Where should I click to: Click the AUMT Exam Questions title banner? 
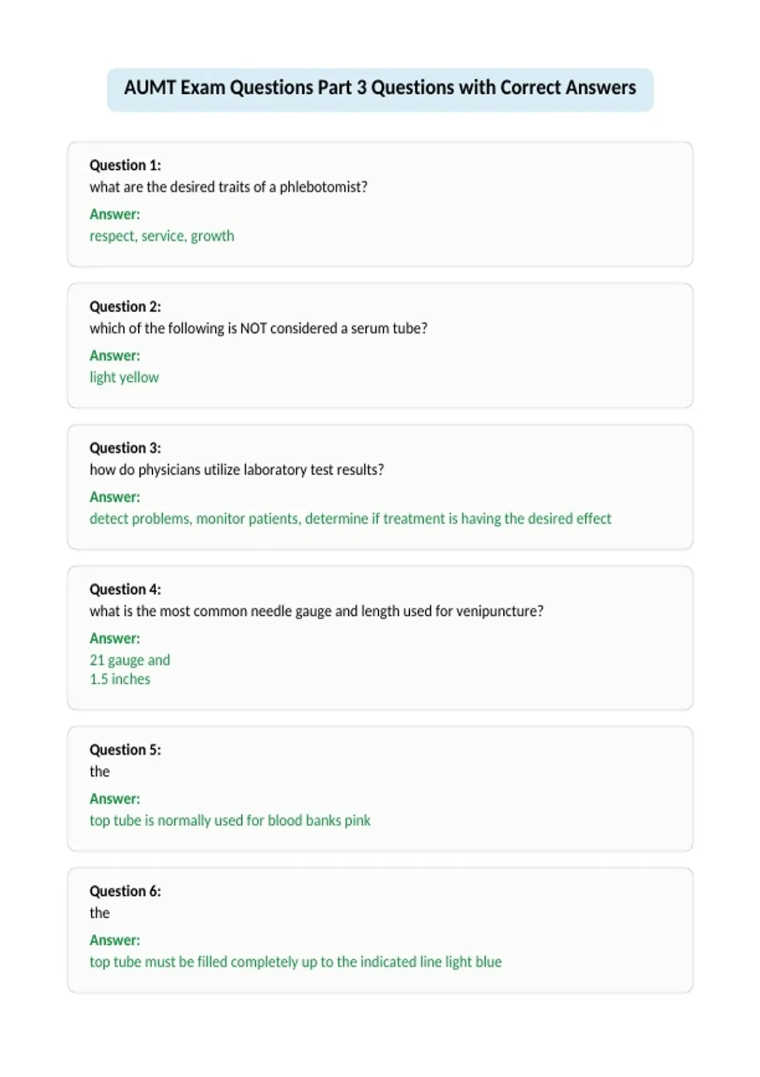[380, 89]
